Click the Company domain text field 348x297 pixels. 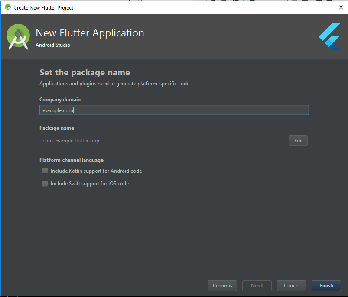click(174, 110)
